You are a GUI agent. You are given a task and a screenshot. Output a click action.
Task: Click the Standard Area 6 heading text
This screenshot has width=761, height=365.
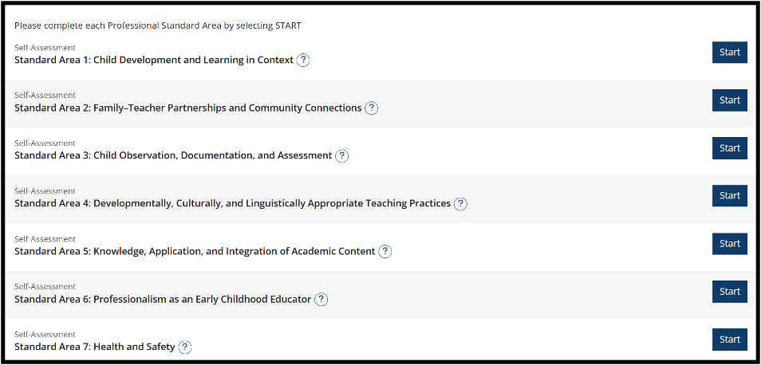[x=163, y=299]
